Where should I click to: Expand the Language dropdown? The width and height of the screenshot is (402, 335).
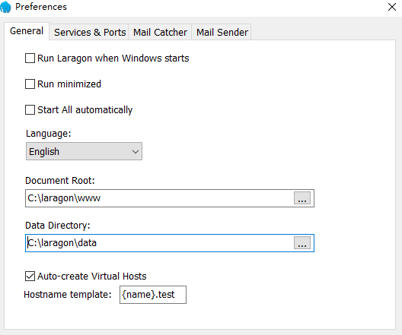tap(84, 151)
